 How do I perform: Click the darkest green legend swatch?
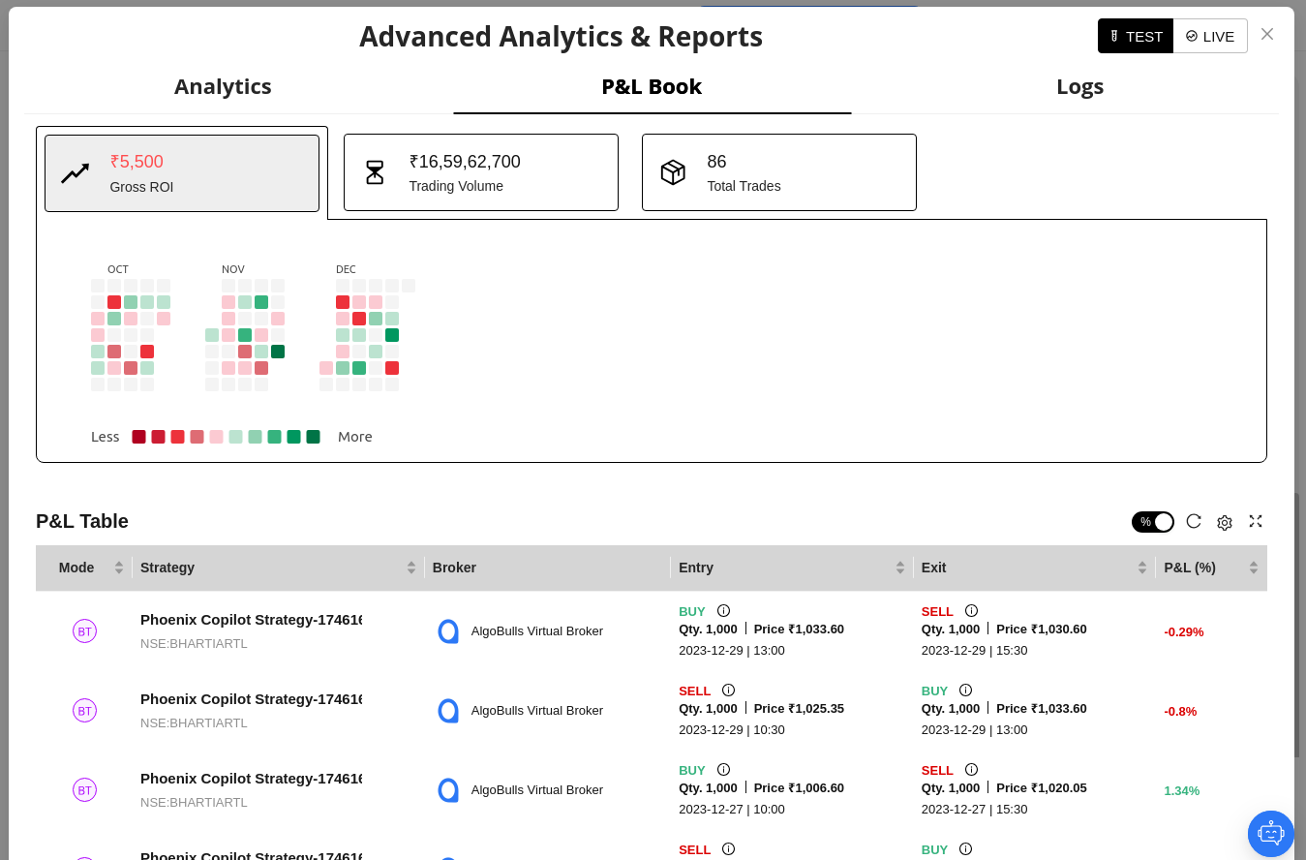313,437
